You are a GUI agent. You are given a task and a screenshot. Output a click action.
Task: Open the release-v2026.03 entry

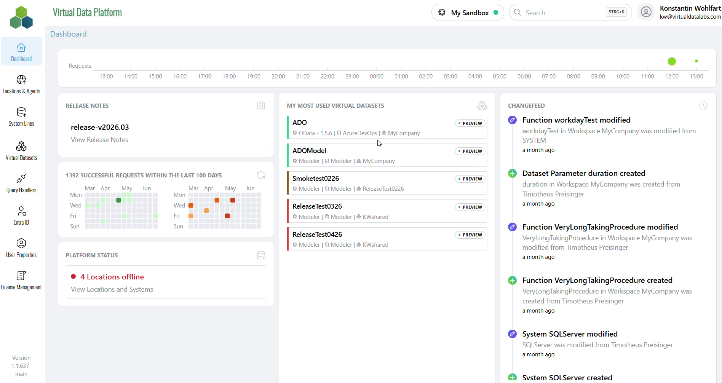click(x=166, y=132)
